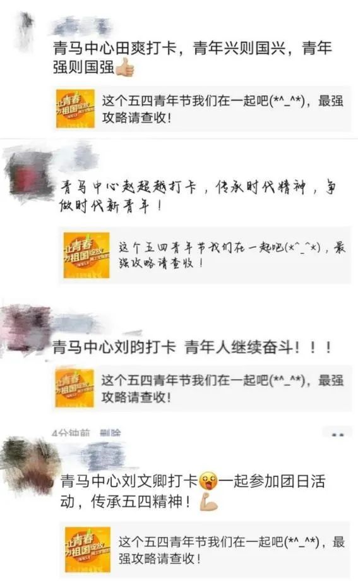Image resolution: width=358 pixels, height=585 pixels.
Task: Select the 田爽打卡 post text
Action: [193, 58]
